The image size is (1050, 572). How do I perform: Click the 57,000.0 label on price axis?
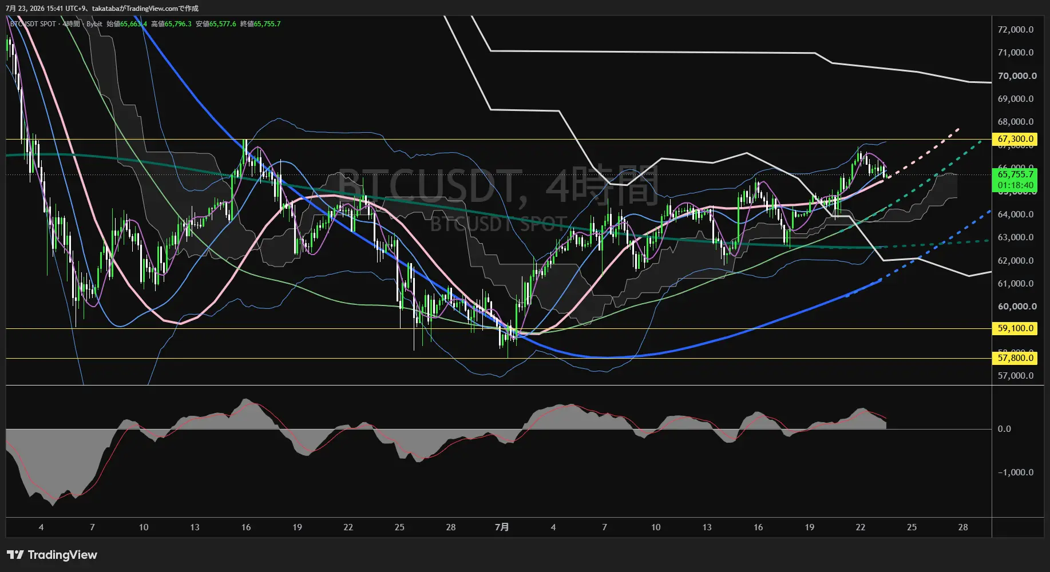tap(1016, 375)
